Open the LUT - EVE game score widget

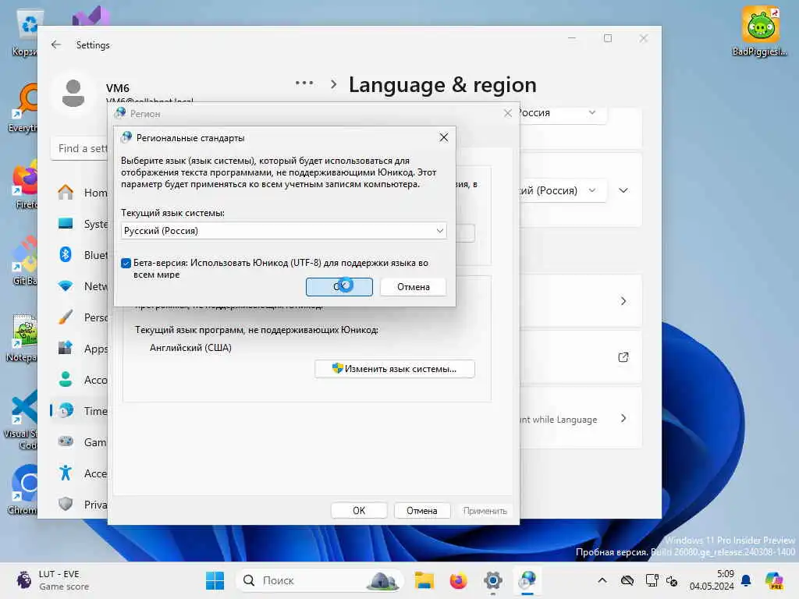coord(53,580)
